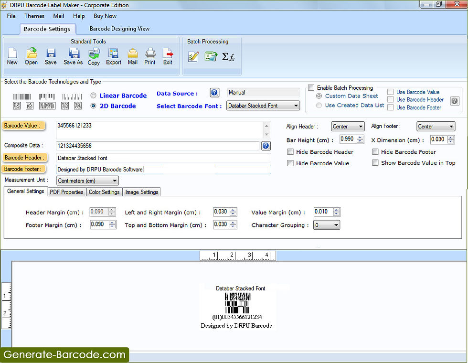Click the Barcode Footer label button
468x363 pixels.
pos(24,169)
